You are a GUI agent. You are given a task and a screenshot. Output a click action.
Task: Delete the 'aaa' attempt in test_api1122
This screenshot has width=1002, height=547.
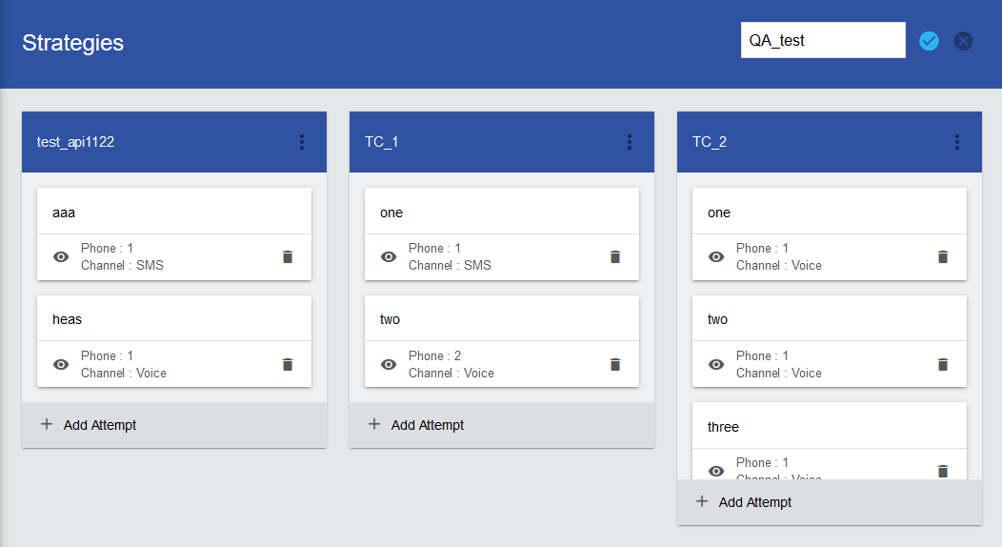(x=288, y=257)
